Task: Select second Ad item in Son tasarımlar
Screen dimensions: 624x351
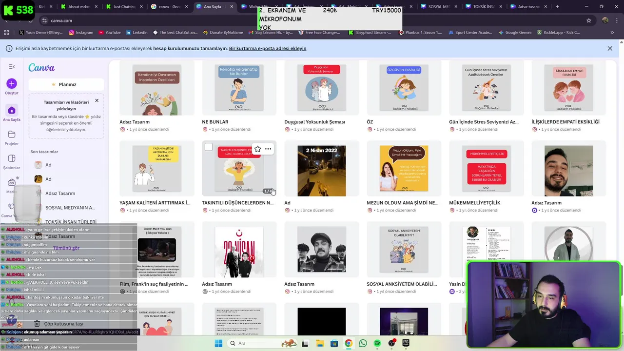Action: [66, 179]
